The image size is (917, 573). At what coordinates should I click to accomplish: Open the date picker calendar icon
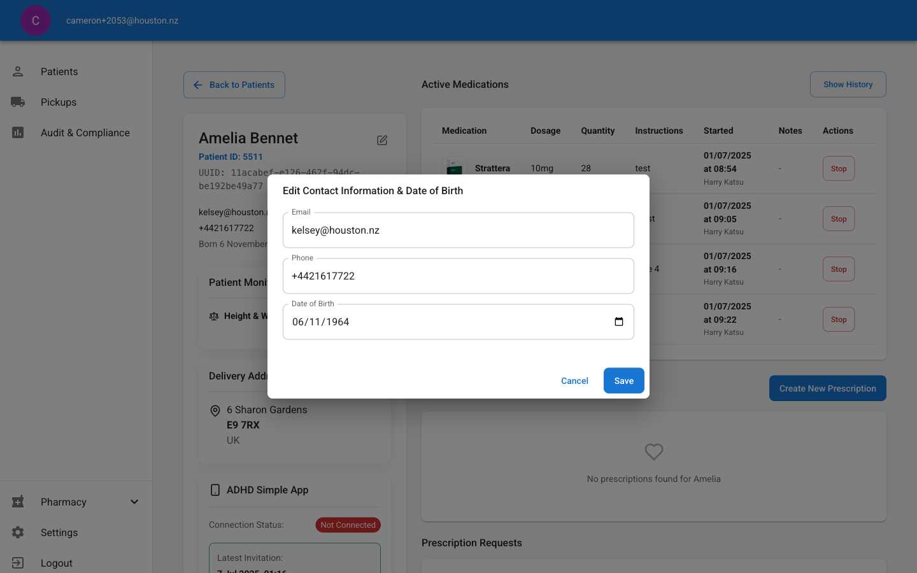pyautogui.click(x=619, y=322)
